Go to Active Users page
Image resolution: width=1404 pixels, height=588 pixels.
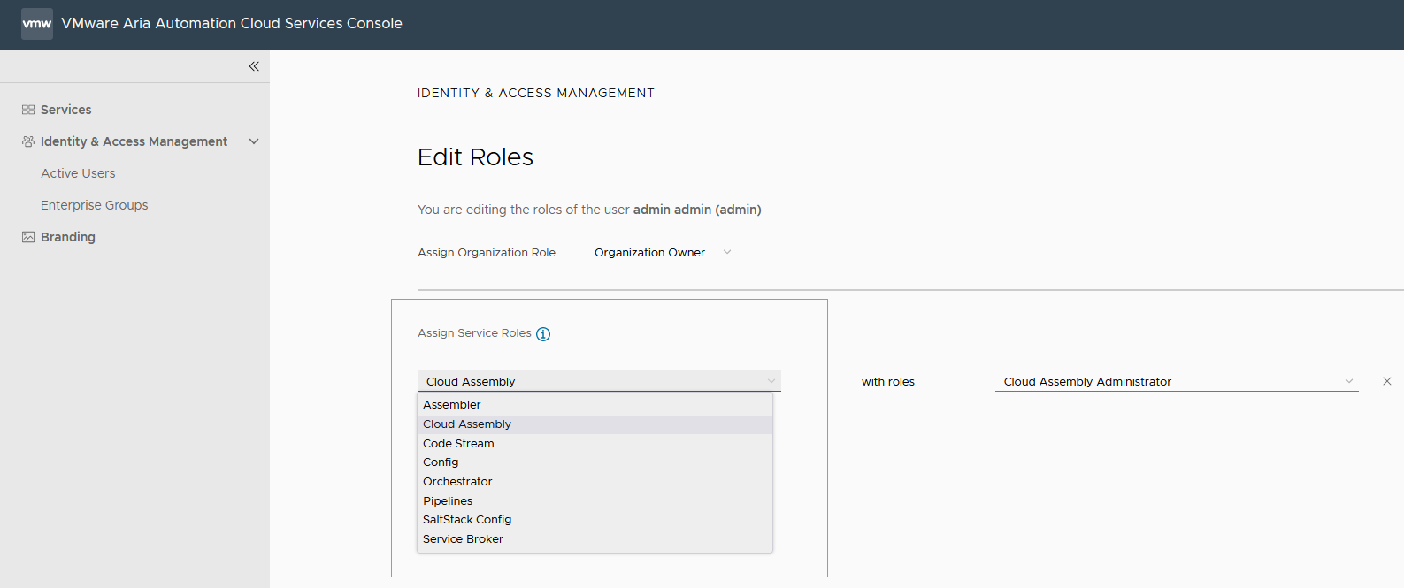78,173
